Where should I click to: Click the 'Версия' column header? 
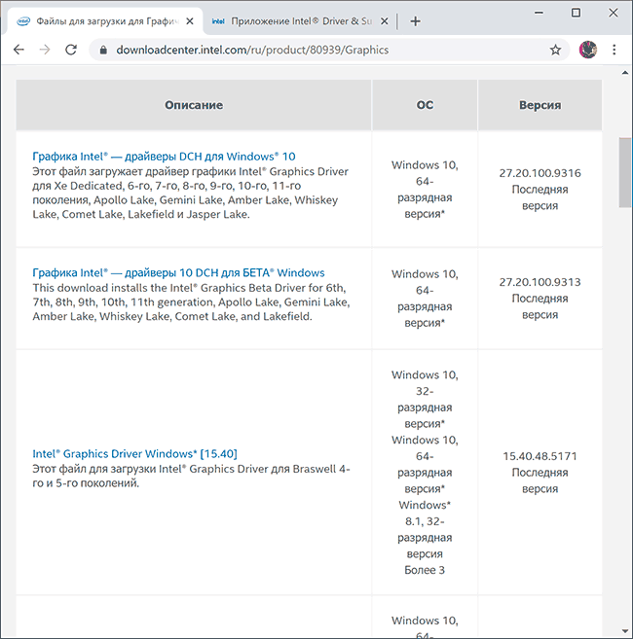[x=540, y=105]
